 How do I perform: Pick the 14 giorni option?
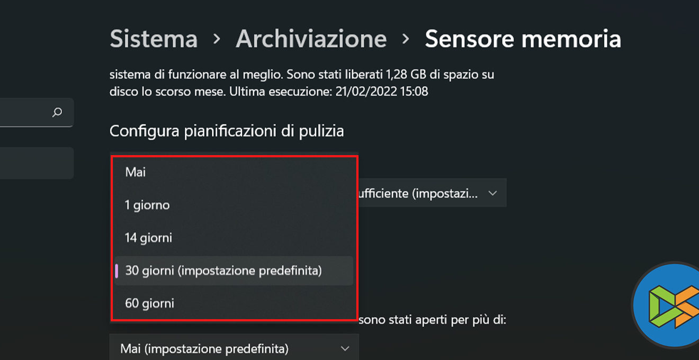pyautogui.click(x=148, y=238)
